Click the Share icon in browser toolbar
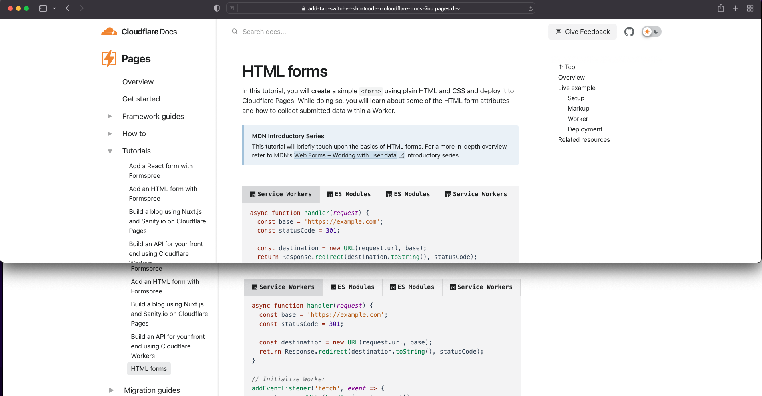 [x=721, y=8]
